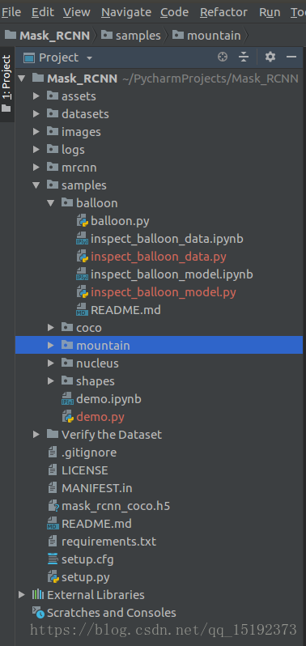Expand the logs folder arrow
Image resolution: width=306 pixels, height=646 pixels.
36,150
